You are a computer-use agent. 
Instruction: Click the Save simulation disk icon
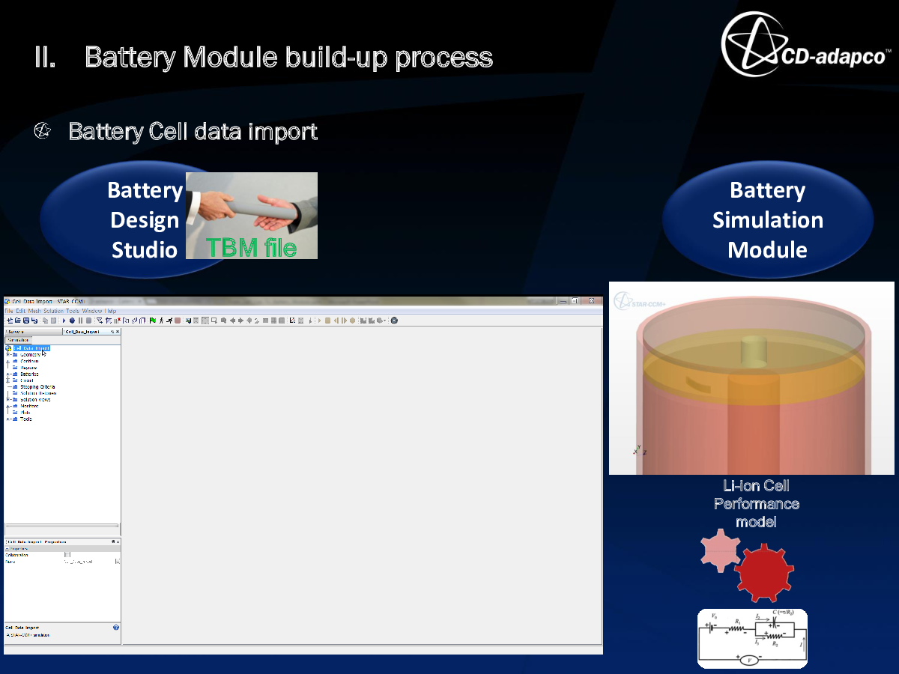pos(26,321)
